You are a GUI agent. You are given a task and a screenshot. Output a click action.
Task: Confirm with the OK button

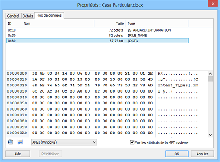(x=177, y=154)
